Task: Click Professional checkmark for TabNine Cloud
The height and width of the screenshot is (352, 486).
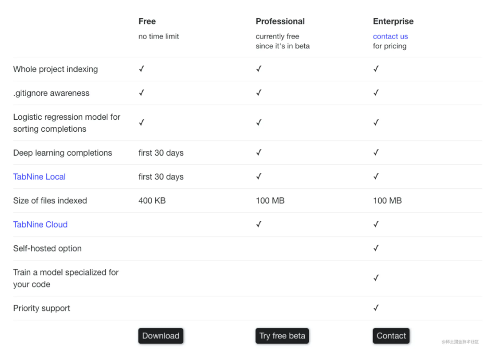Action: (258, 224)
